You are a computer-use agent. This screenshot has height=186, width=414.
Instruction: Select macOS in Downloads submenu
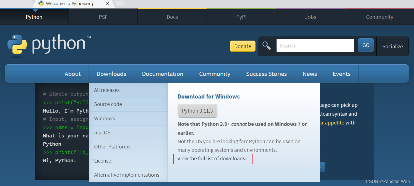coord(128,133)
